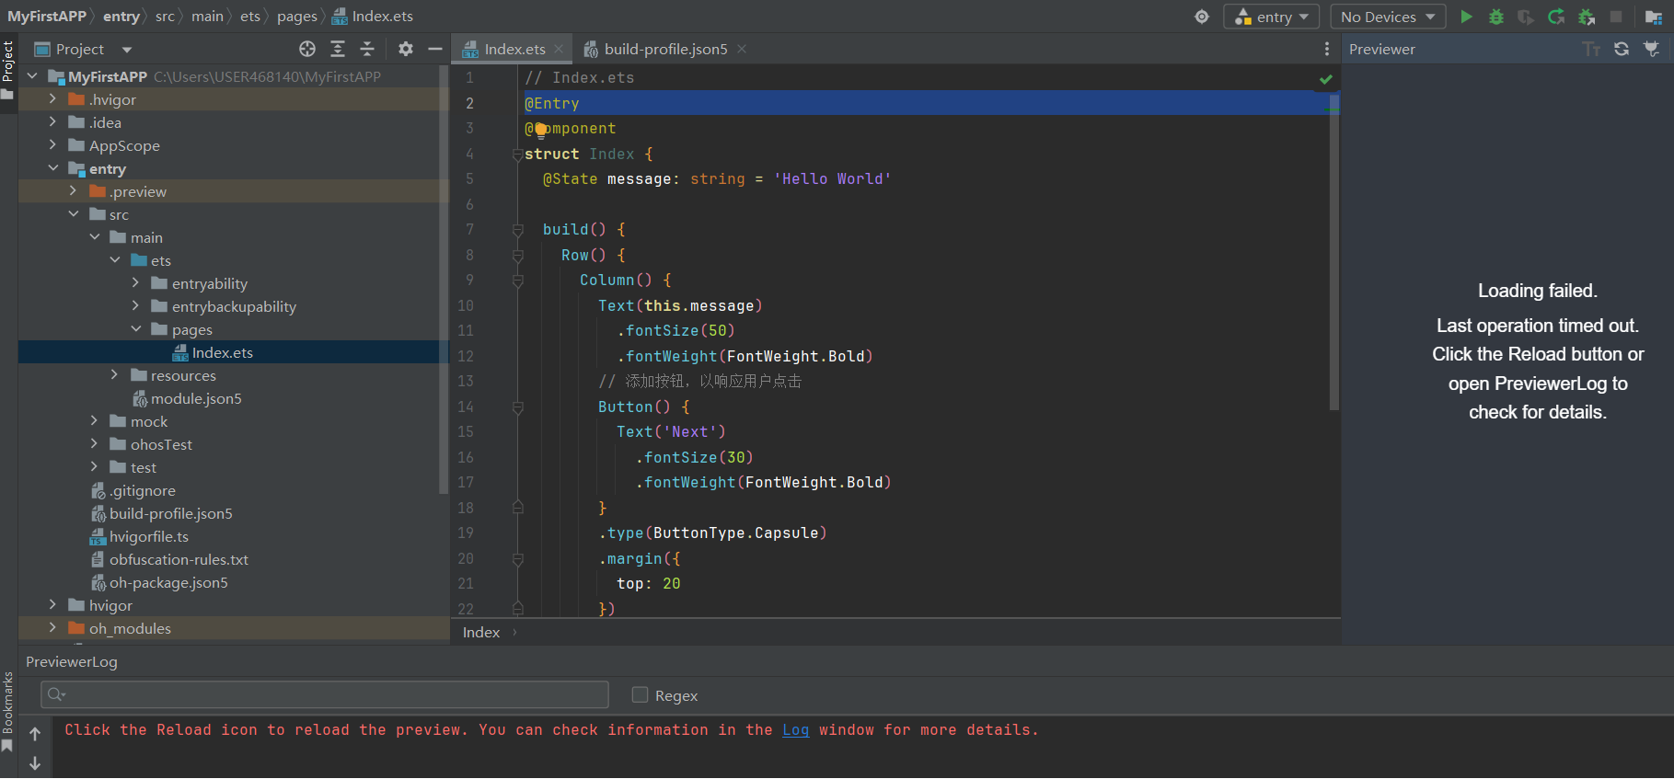Click the Index.ets breadcrumb in navigation bar

[373, 16]
